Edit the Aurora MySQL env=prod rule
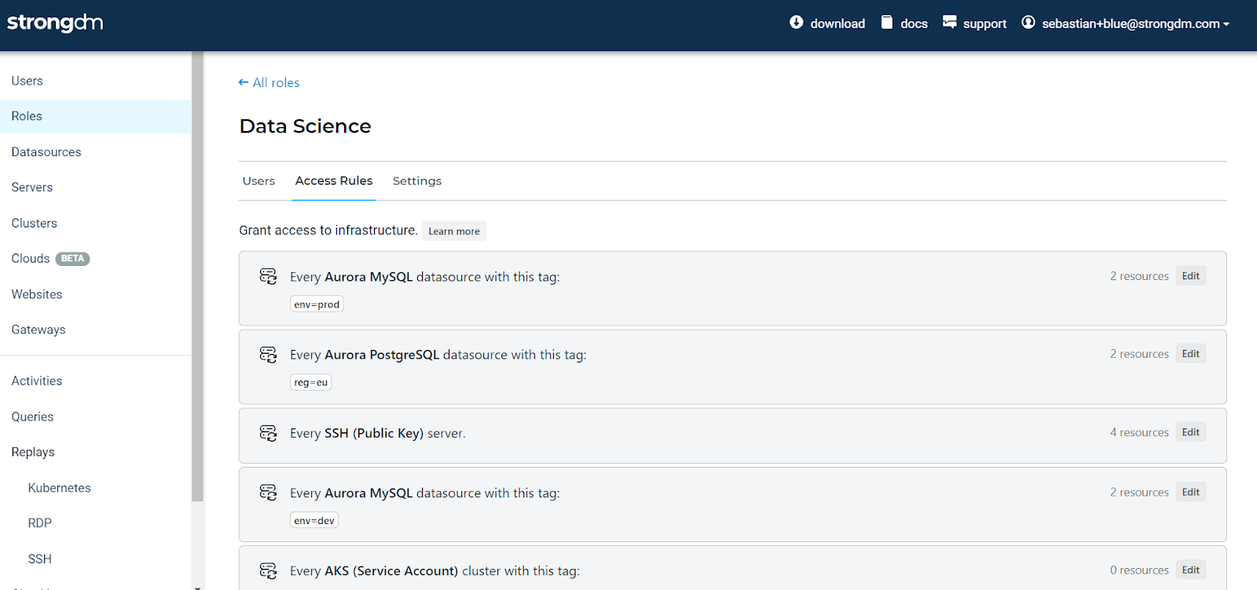 coord(1190,276)
